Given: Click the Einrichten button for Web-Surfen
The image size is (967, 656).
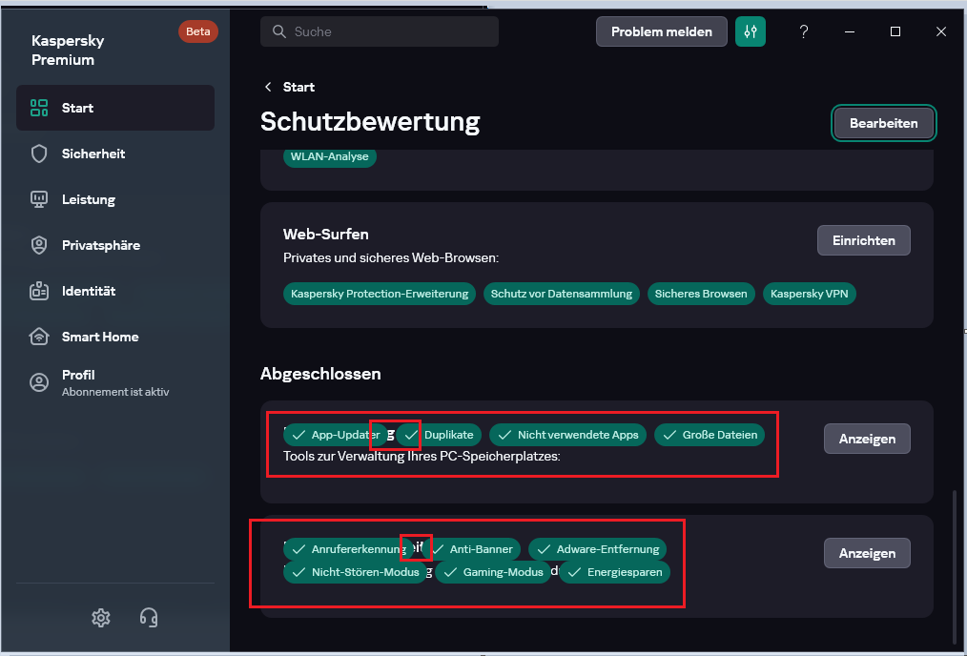Looking at the screenshot, I should [863, 240].
